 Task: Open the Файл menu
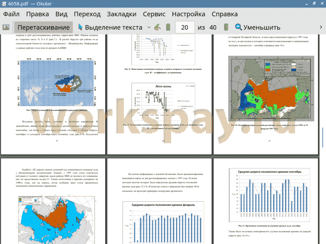(x=11, y=14)
